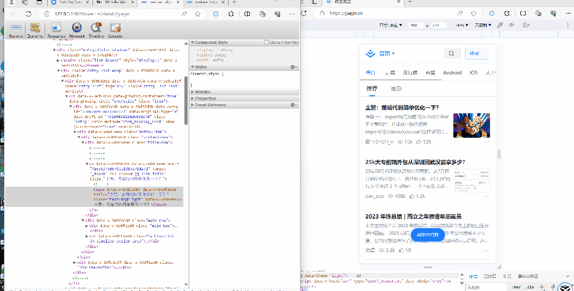The image size is (574, 291).
Task: Click rotate icon in device toolbar
Action: [526, 26]
